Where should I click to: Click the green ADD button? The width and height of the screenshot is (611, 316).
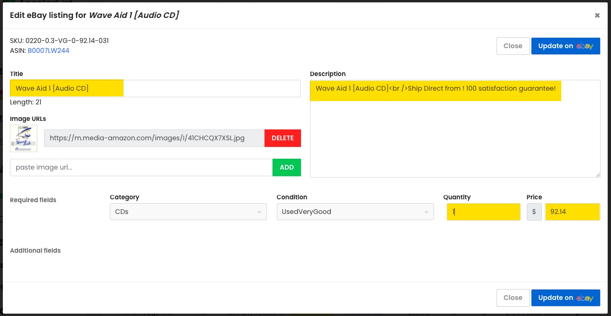click(x=286, y=167)
